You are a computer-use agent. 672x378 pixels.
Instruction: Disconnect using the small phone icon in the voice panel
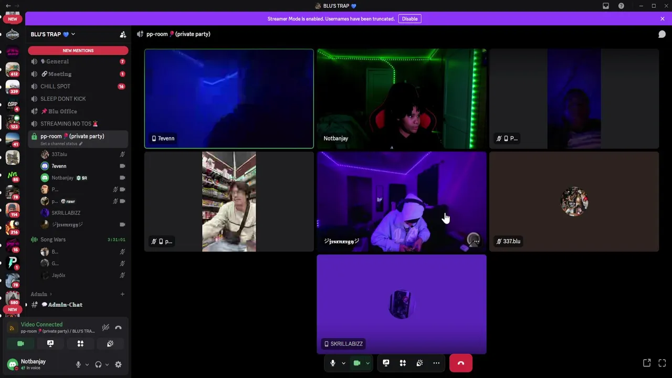[118, 328]
